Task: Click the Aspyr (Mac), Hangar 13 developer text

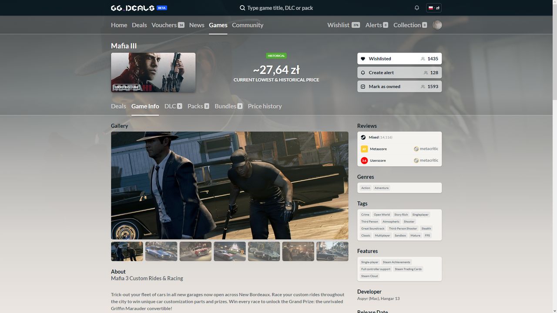Action: coord(379,299)
